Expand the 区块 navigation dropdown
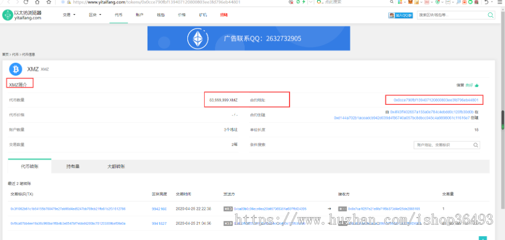 [95, 15]
